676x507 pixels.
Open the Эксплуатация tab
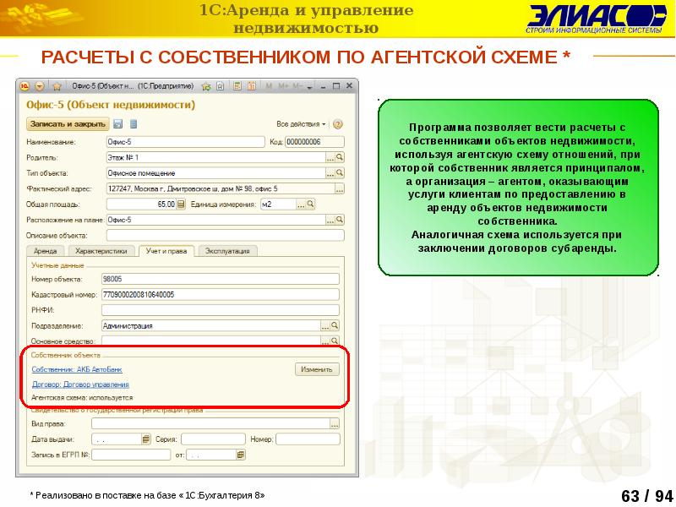[x=226, y=251]
